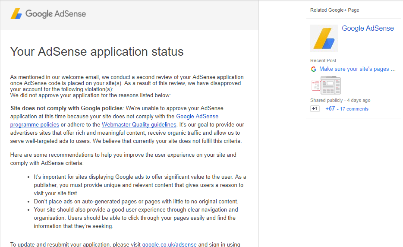Viewport: 403px width, 247px height.
Task: Open the "Make sure your site's pages" post
Action: (357, 69)
